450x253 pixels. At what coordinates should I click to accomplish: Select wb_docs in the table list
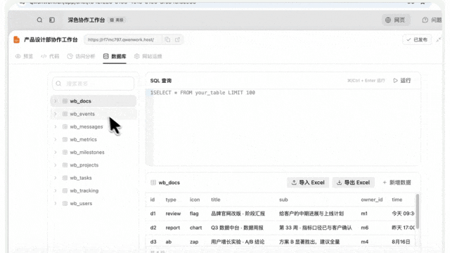pyautogui.click(x=94, y=101)
